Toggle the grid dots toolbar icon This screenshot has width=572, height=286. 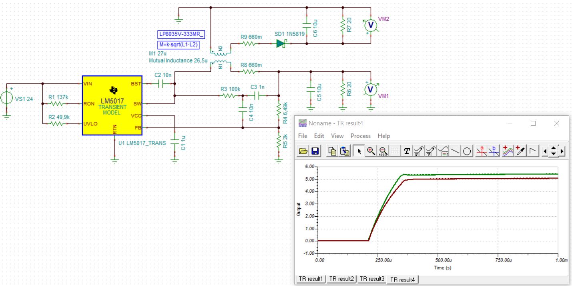(395, 151)
